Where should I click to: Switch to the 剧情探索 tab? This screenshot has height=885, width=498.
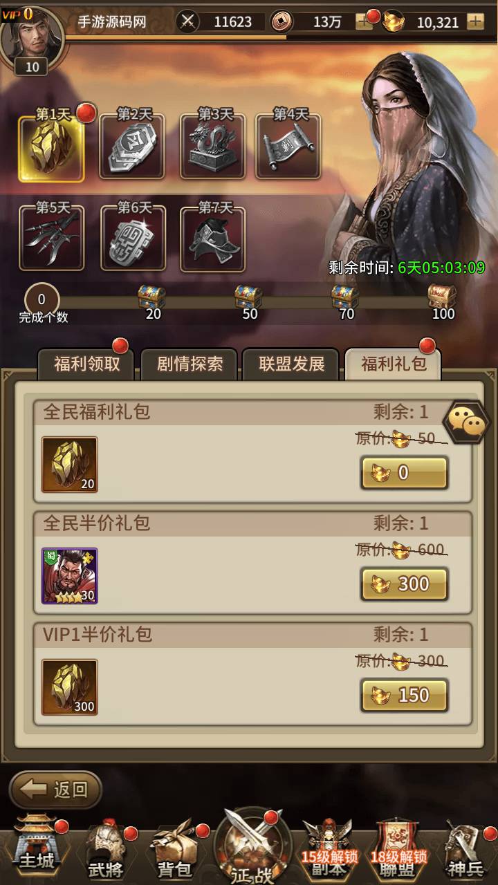tap(190, 364)
